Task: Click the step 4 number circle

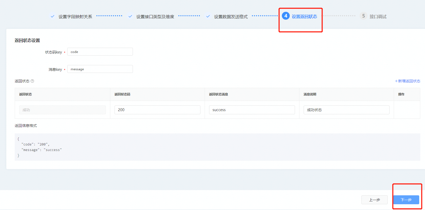Action: pos(286,16)
